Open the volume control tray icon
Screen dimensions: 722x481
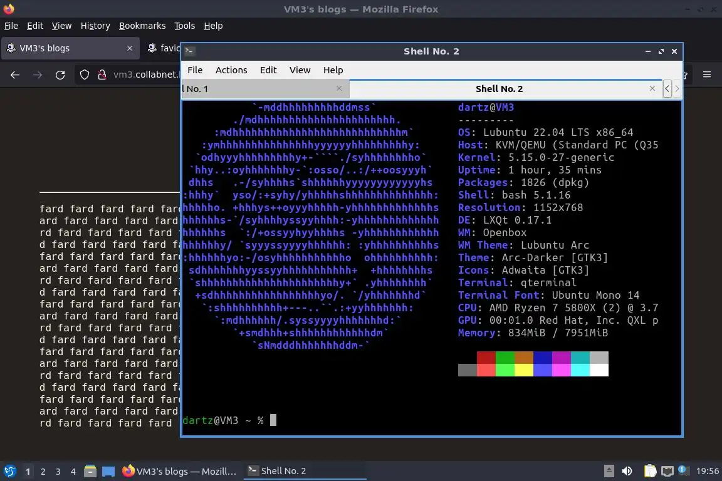[x=627, y=471]
